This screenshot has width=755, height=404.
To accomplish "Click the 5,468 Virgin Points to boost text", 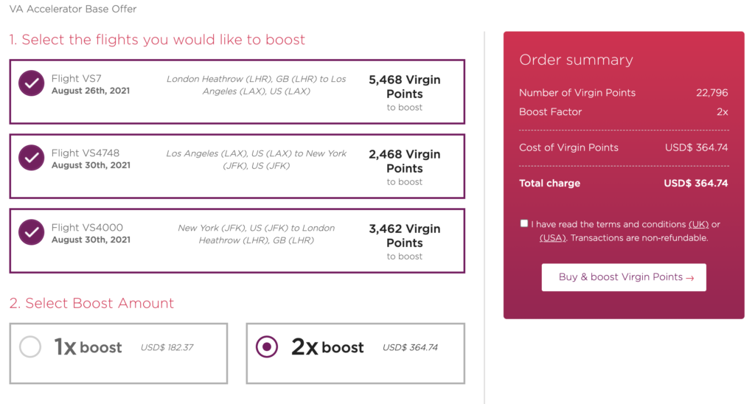I will (x=405, y=93).
